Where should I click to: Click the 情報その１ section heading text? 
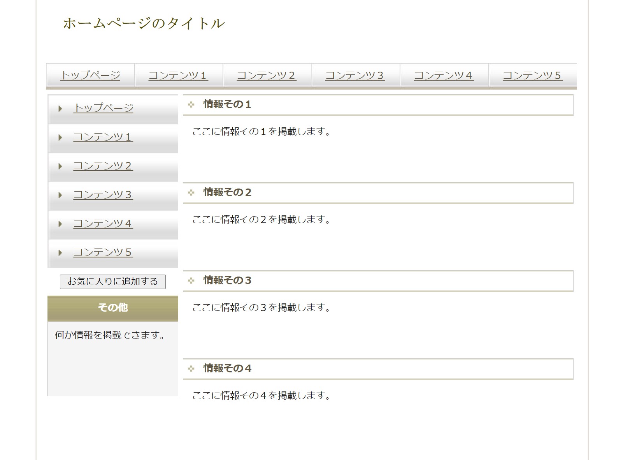tap(228, 104)
